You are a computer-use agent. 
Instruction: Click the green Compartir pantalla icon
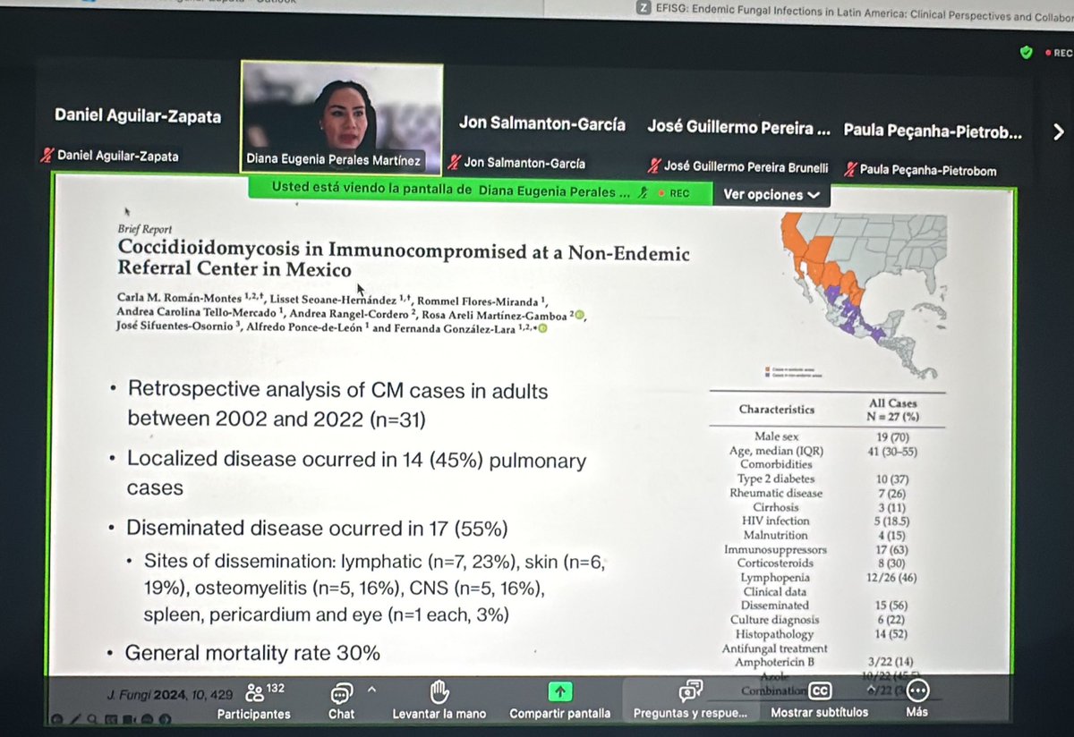coord(560,690)
